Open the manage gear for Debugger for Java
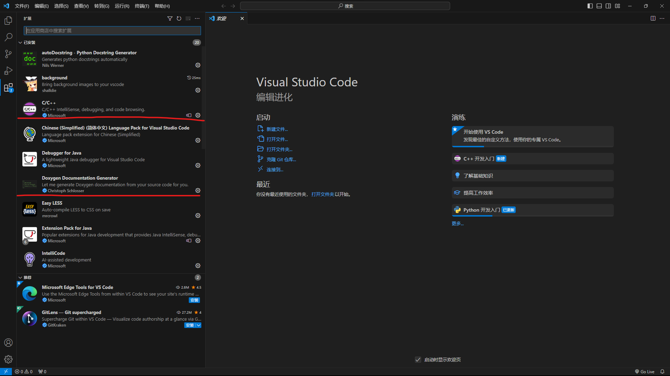 [x=198, y=165]
